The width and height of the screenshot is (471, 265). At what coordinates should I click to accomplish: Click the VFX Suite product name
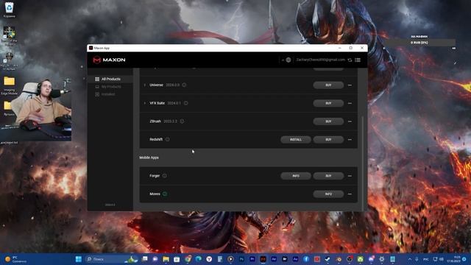coord(157,103)
